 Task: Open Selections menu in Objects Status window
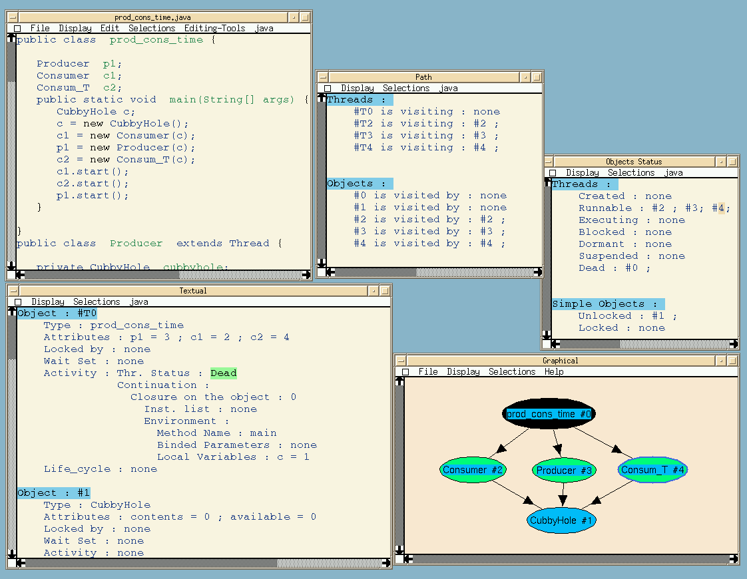(630, 173)
